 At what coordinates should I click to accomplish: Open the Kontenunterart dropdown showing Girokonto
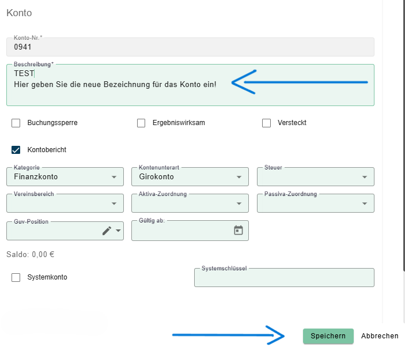click(190, 177)
